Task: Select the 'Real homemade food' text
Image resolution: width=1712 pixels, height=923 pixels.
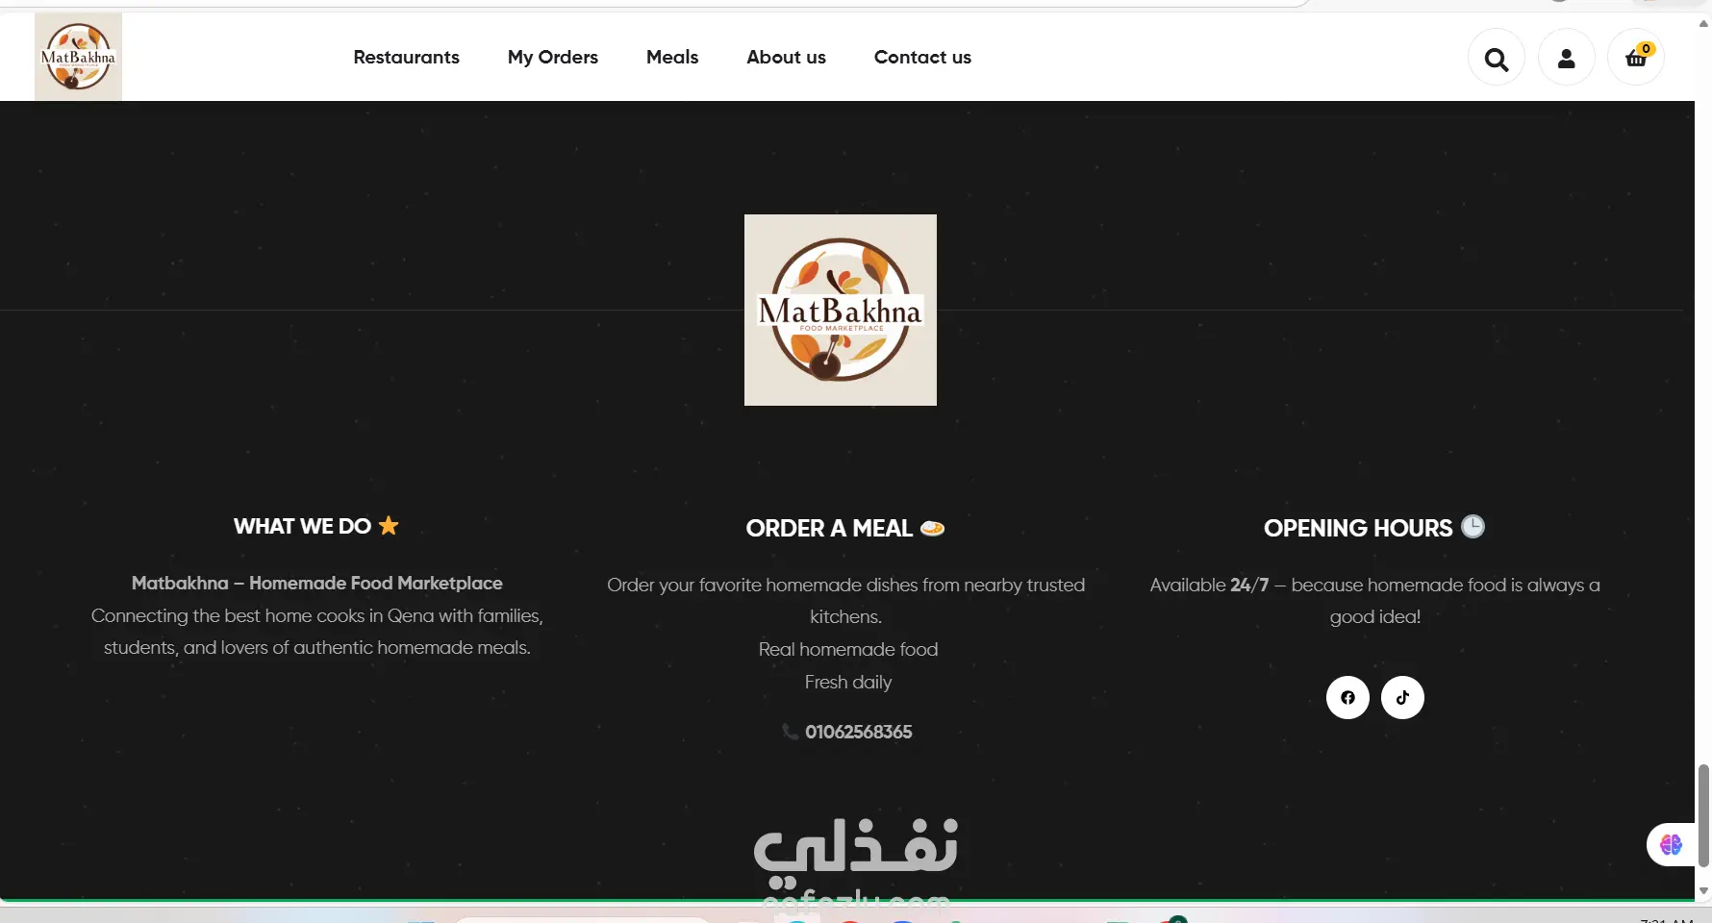Action: click(x=847, y=649)
